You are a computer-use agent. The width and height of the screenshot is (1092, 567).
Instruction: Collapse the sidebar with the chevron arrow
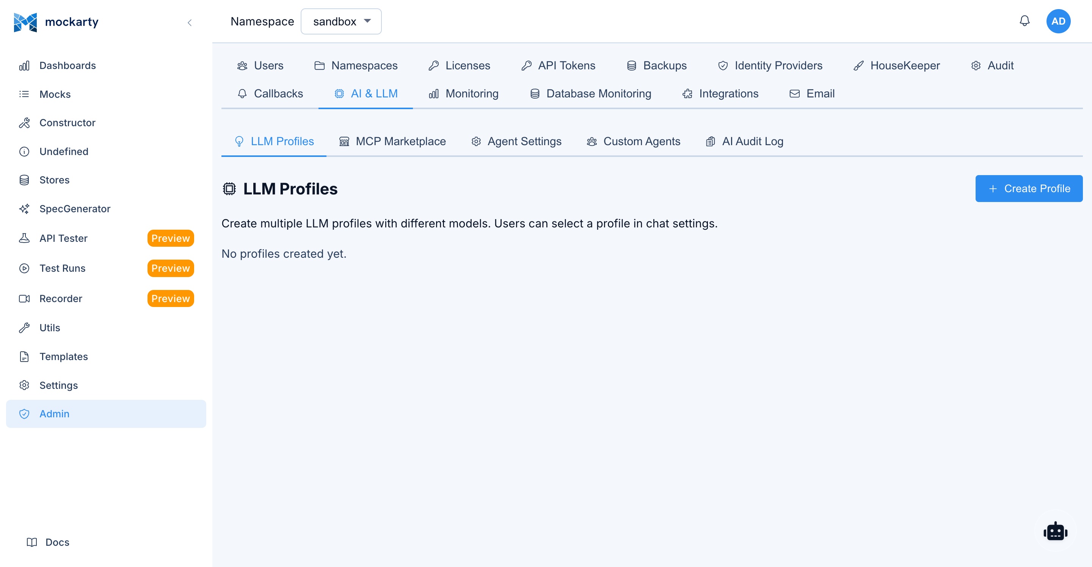click(x=190, y=22)
